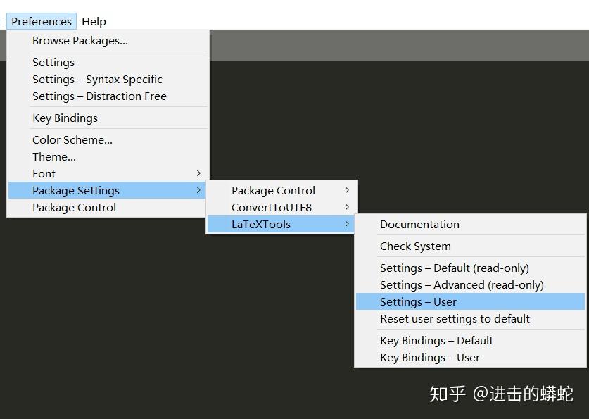589x419 pixels.
Task: Open the Color Scheme picker
Action: (x=72, y=139)
